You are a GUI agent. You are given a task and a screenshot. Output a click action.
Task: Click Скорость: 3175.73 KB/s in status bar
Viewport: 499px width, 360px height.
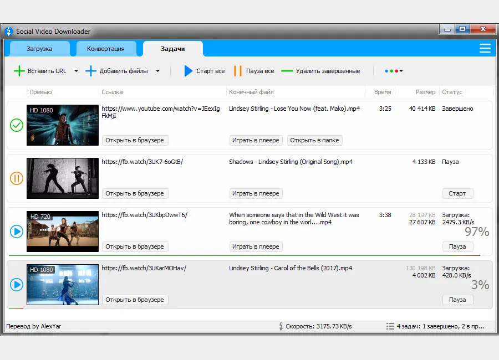pos(319,326)
